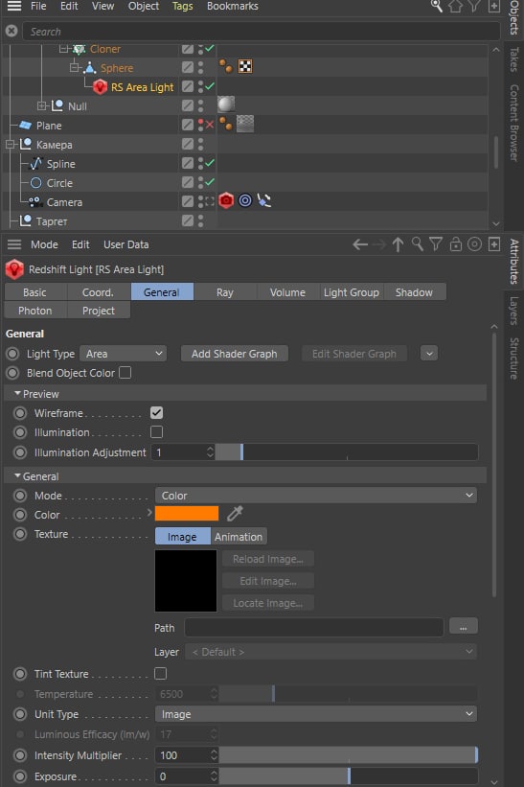Open the Object Manager hamburger menu
Screen dimensions: 524x787
(14, 6)
